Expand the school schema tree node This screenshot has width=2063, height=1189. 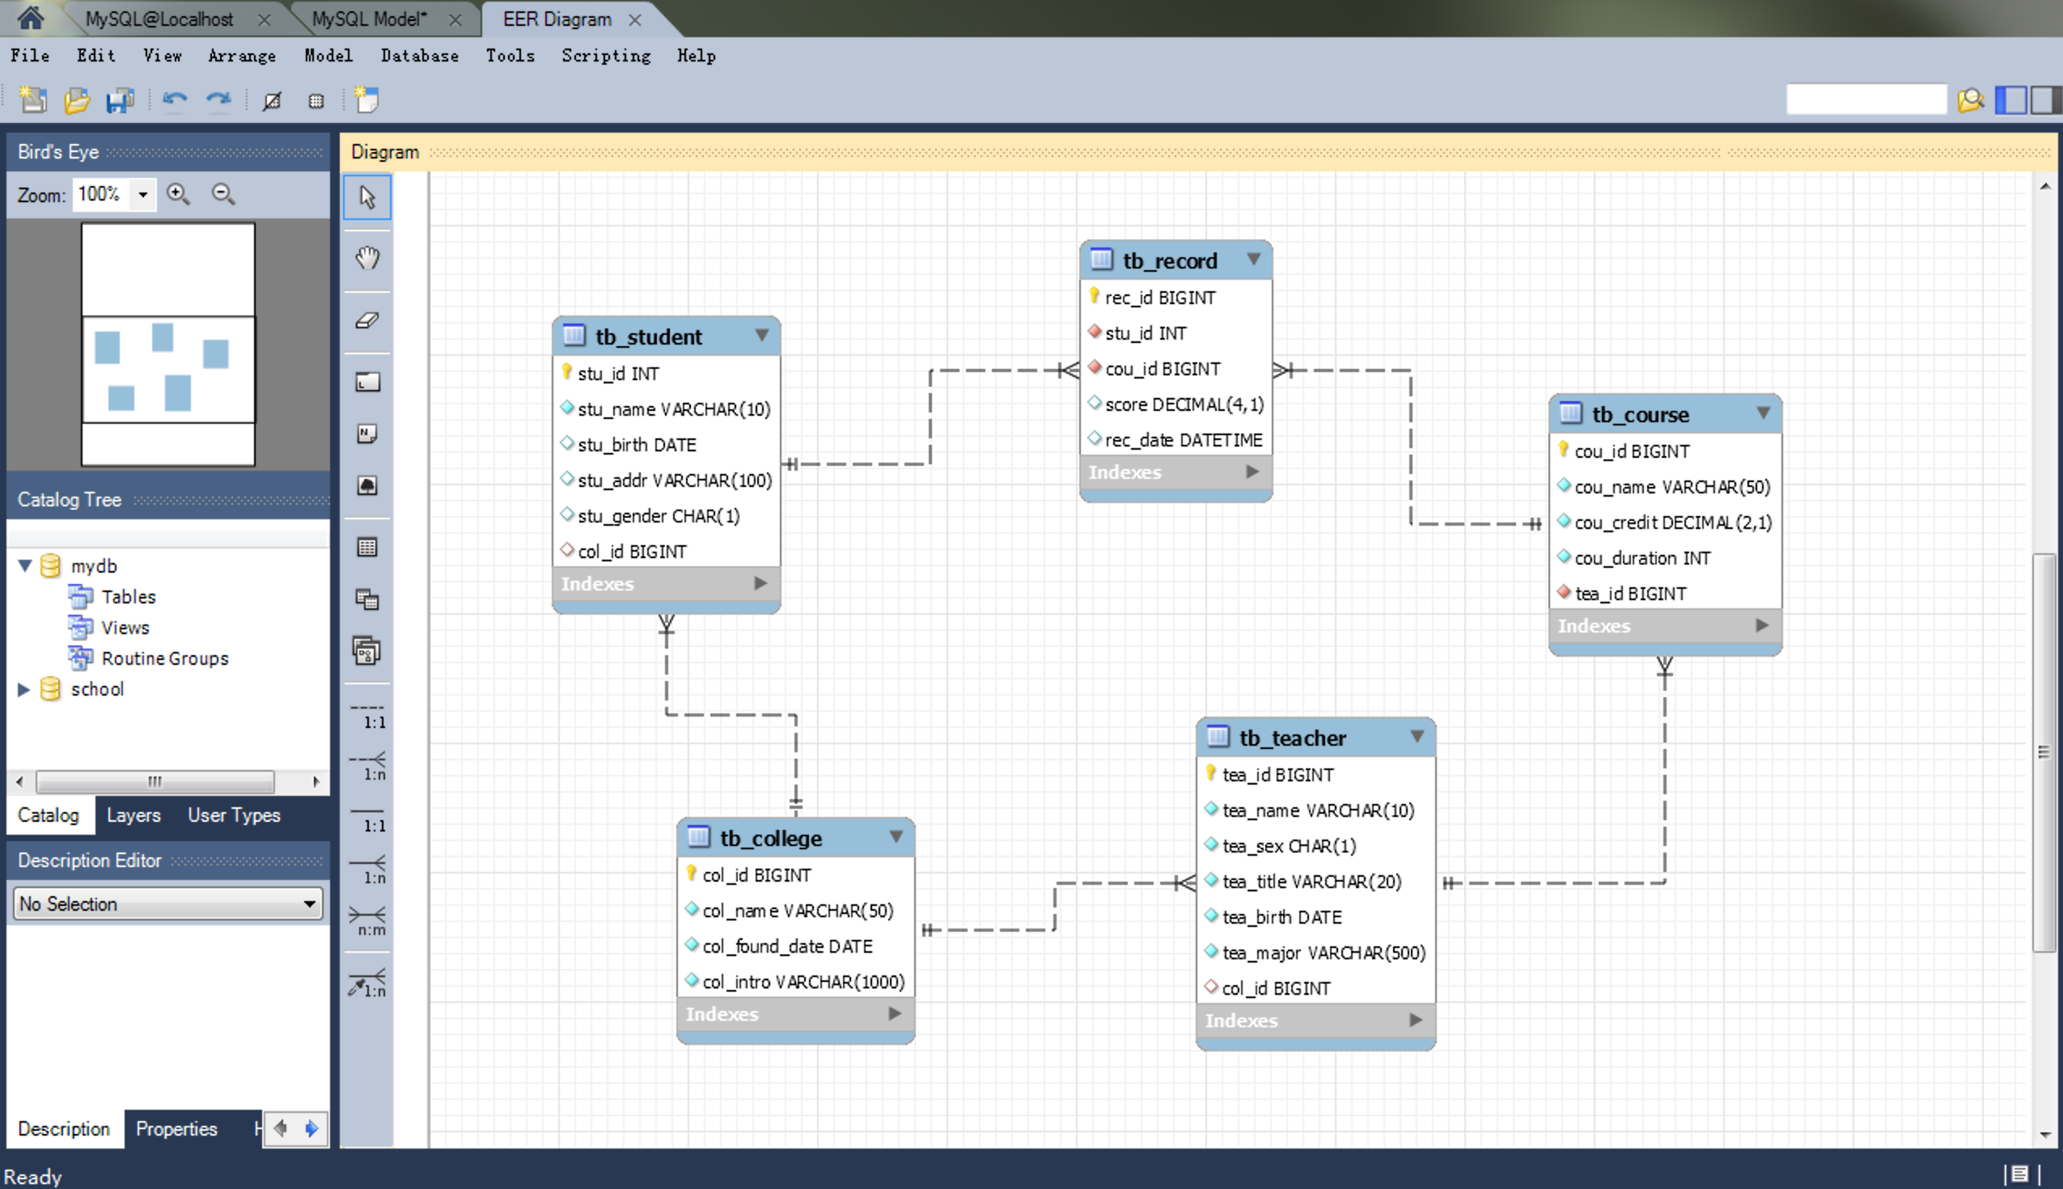tap(23, 689)
